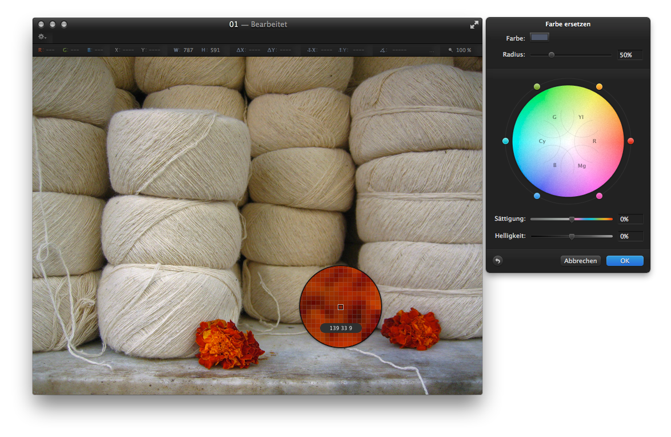Click the blue handle on color wheel
The width and height of the screenshot is (671, 437).
point(537,196)
